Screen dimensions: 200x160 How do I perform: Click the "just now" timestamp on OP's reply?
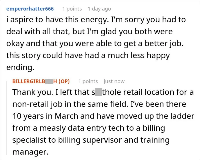click(114, 81)
